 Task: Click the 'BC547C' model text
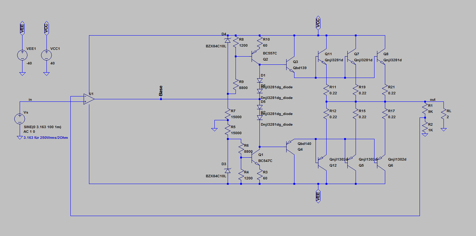click(x=266, y=161)
